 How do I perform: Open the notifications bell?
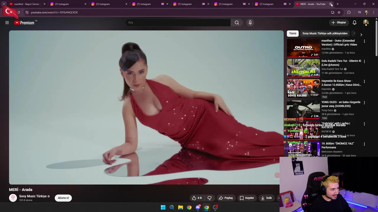[354, 23]
